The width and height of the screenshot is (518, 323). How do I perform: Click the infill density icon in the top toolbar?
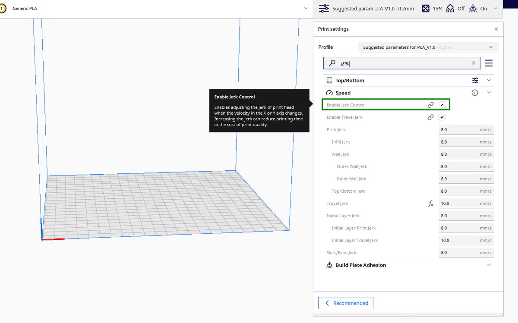(425, 8)
